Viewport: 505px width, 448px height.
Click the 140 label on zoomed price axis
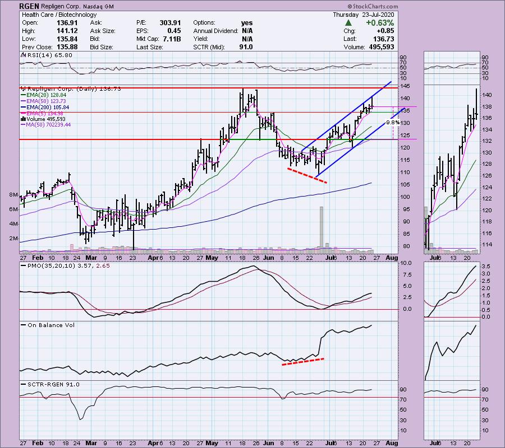(x=487, y=95)
